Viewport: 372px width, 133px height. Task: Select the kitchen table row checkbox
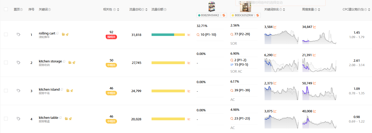6,119
